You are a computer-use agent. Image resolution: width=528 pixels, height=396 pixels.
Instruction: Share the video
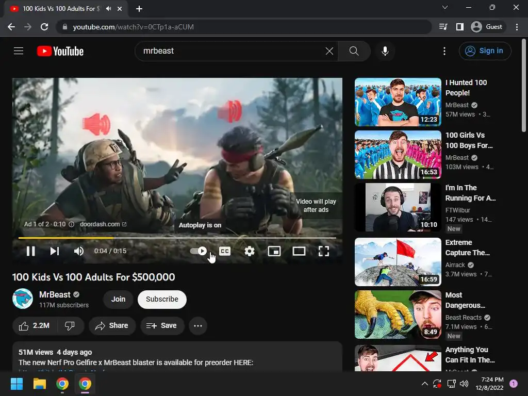(x=112, y=326)
